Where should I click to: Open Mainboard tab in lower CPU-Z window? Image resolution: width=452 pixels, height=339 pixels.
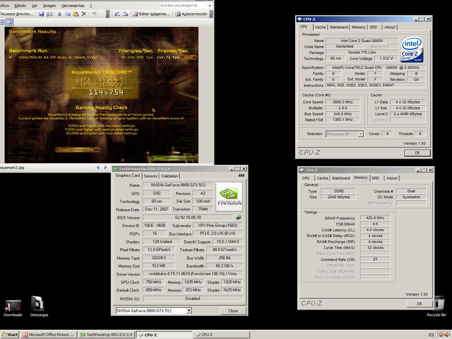pos(341,178)
